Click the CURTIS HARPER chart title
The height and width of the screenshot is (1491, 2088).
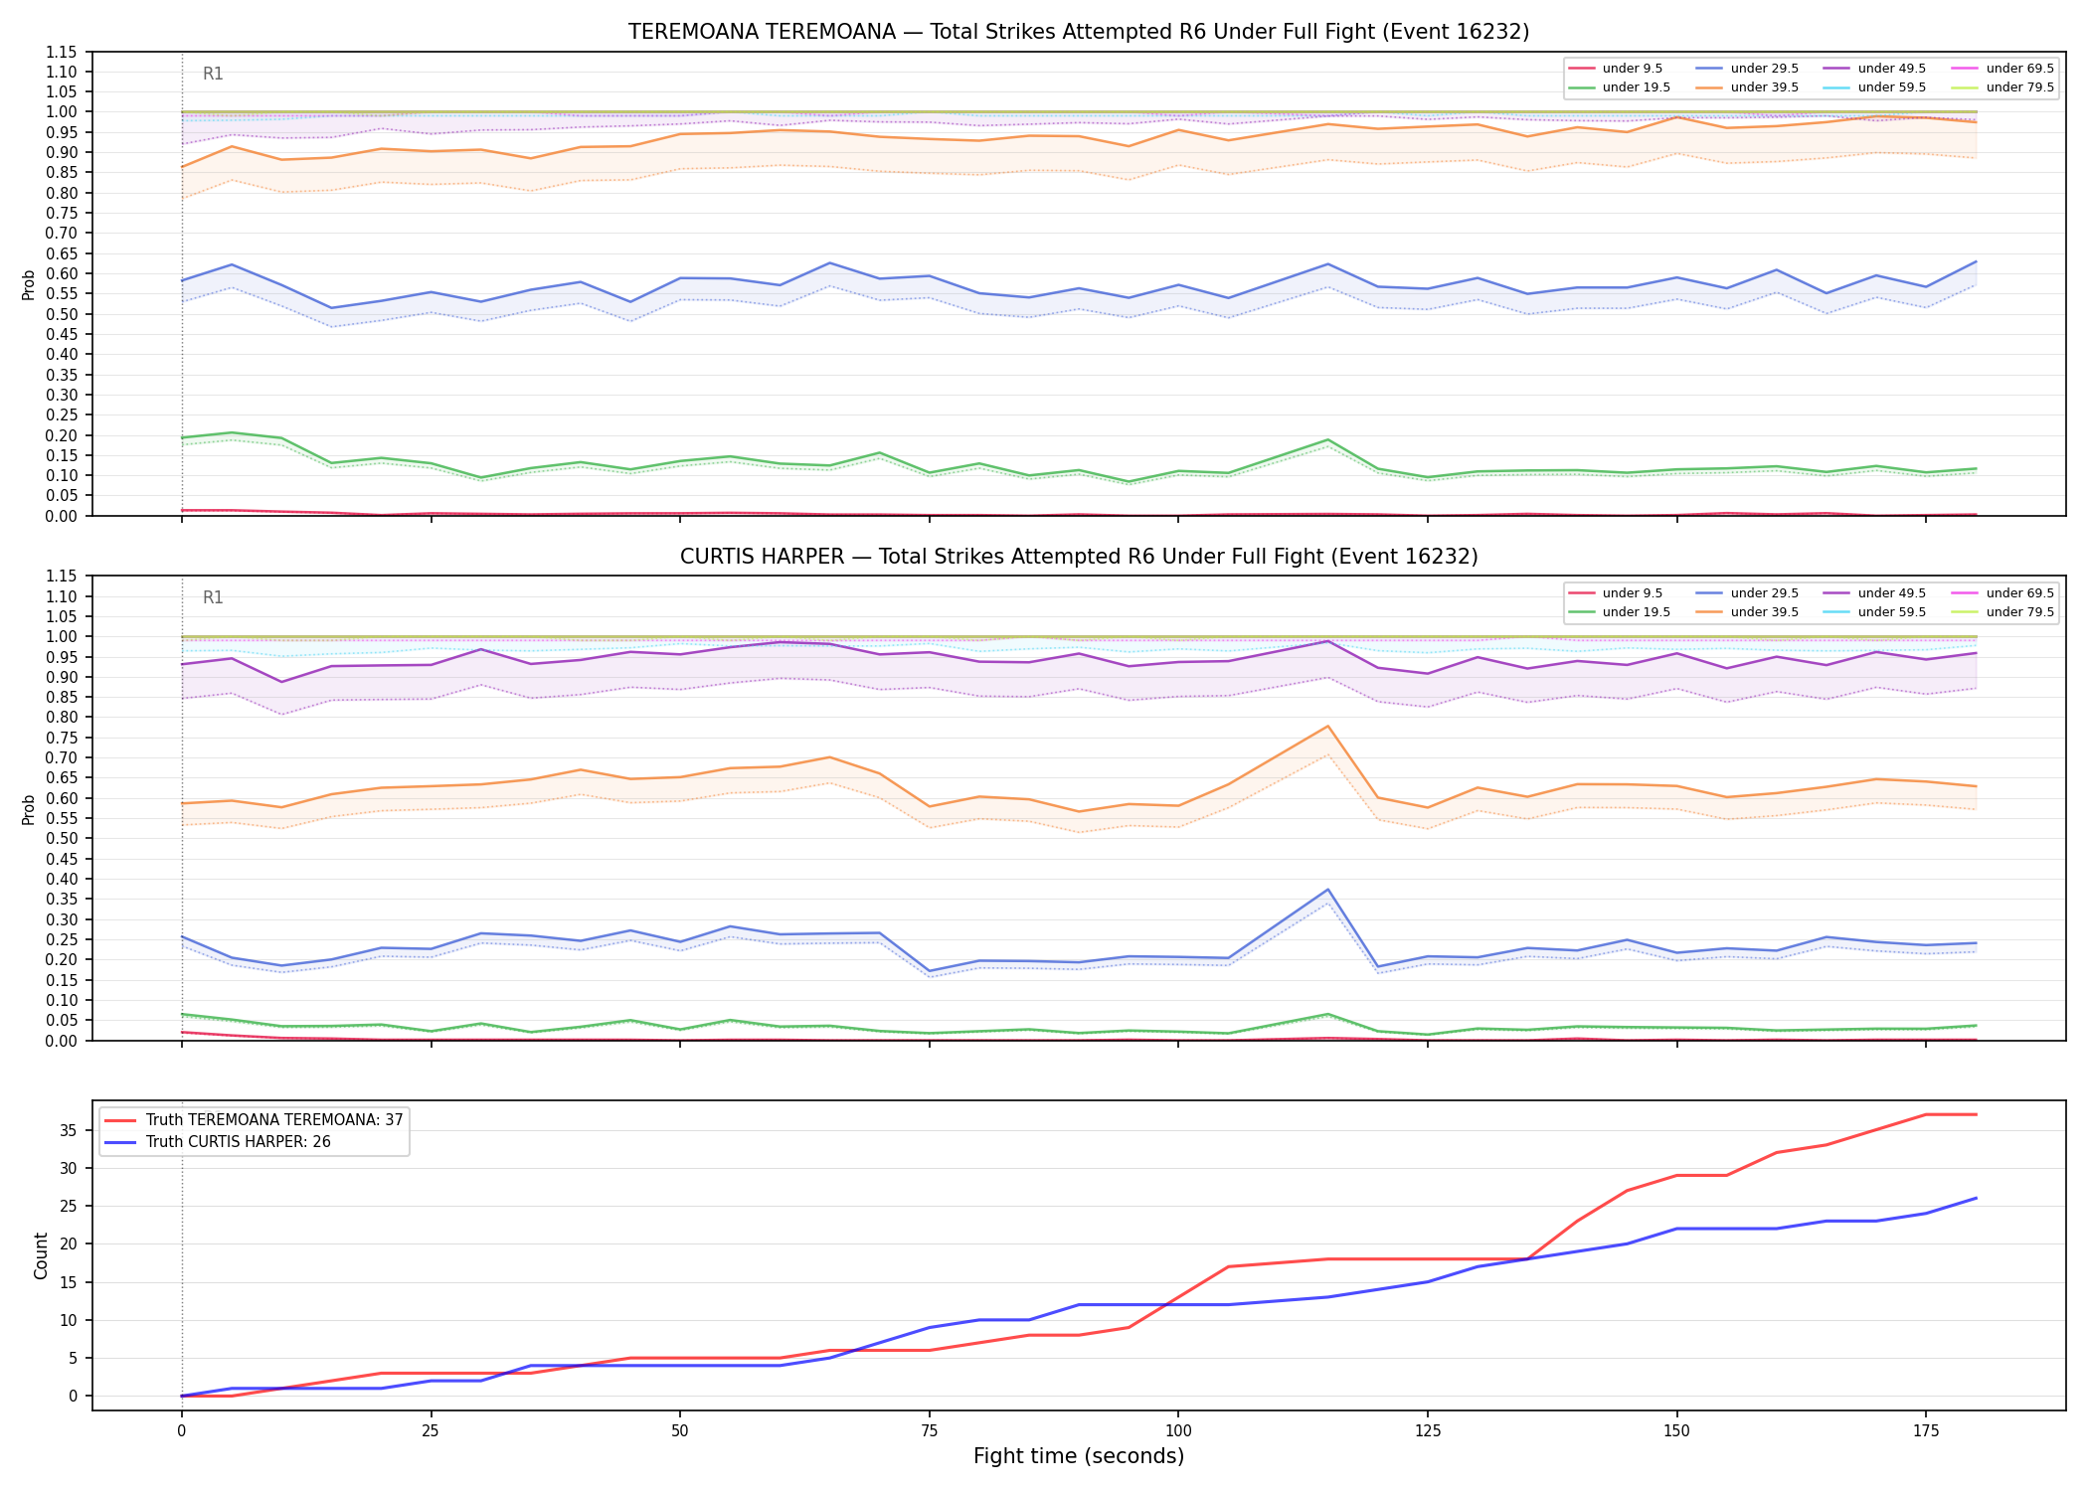[1079, 557]
